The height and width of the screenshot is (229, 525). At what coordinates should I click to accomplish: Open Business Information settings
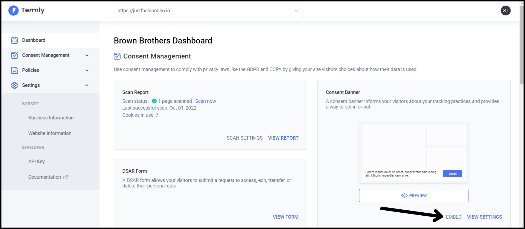tap(51, 118)
